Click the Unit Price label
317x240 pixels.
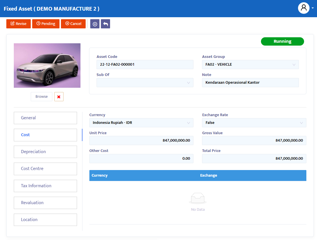point(98,133)
